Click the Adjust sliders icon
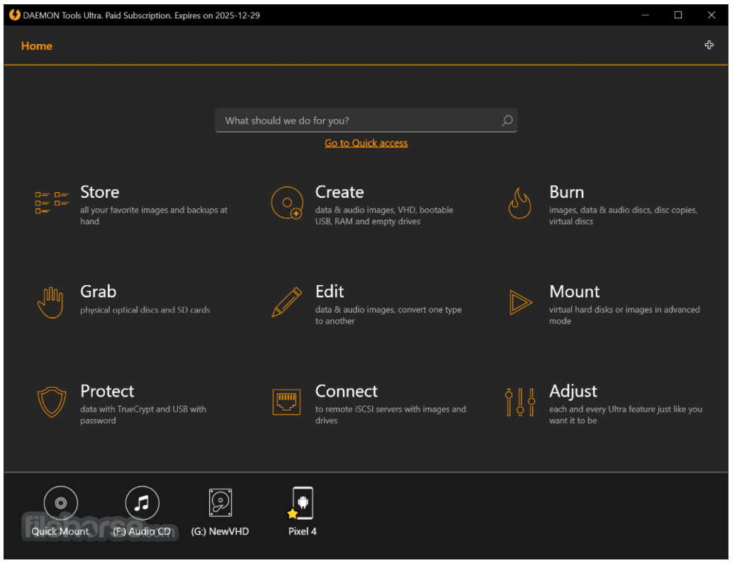This screenshot has width=732, height=563. (x=520, y=402)
